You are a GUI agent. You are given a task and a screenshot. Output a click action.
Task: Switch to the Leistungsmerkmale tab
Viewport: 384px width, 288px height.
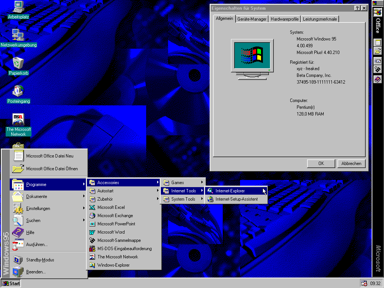[320, 19]
